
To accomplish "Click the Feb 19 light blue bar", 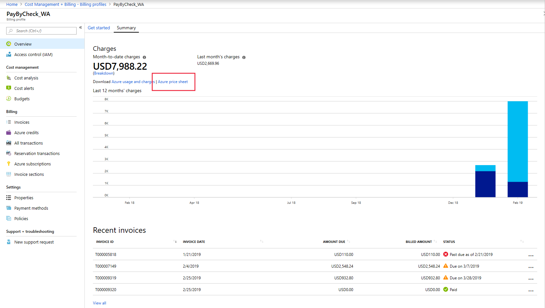I will [x=518, y=141].
